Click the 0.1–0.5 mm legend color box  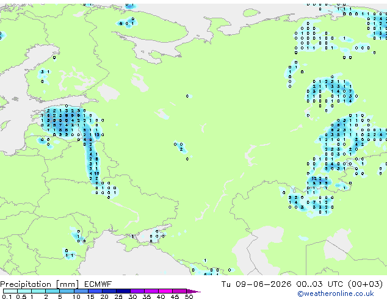tap(10, 291)
